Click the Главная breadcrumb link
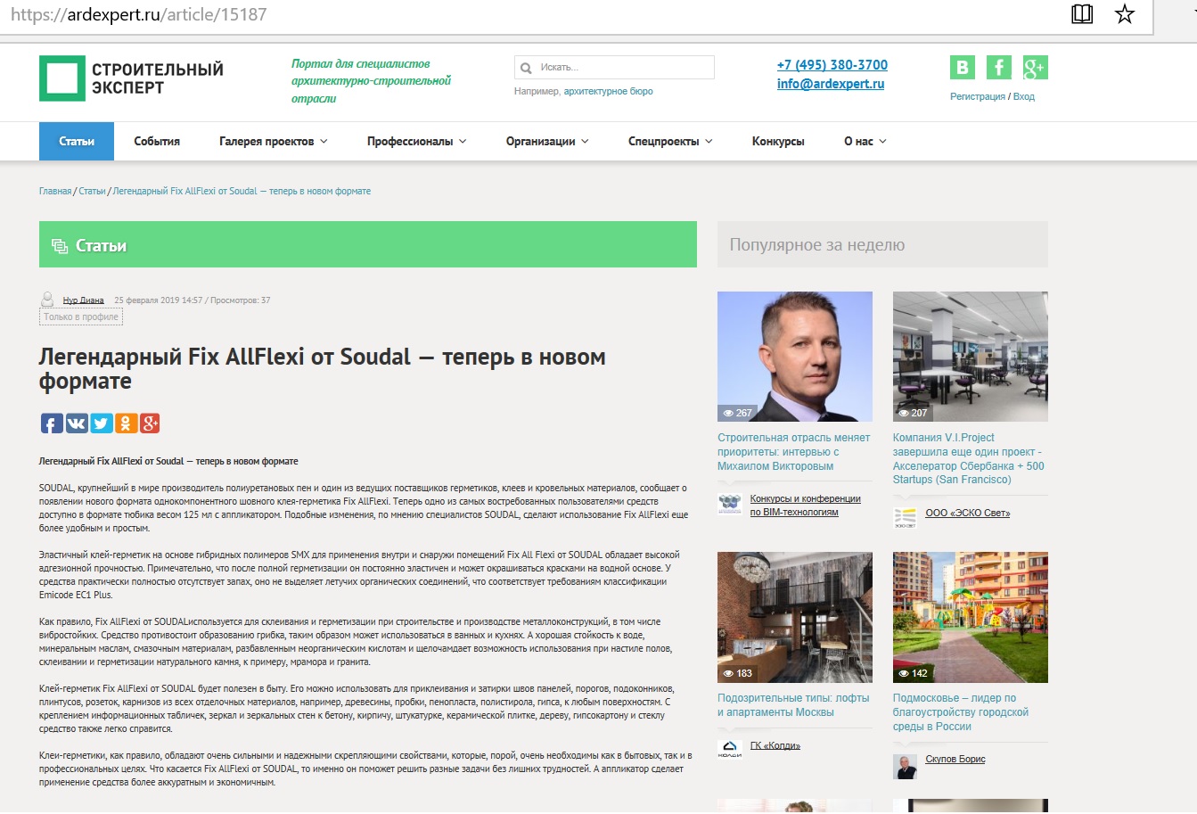Screen dimensions: 1197x814 [55, 192]
